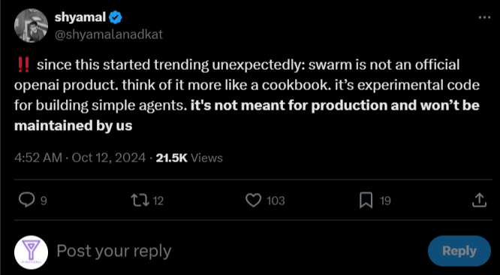Image resolution: width=500 pixels, height=275 pixels.
Task: Open the @shyamalanadkat handle link
Action: tap(109, 35)
